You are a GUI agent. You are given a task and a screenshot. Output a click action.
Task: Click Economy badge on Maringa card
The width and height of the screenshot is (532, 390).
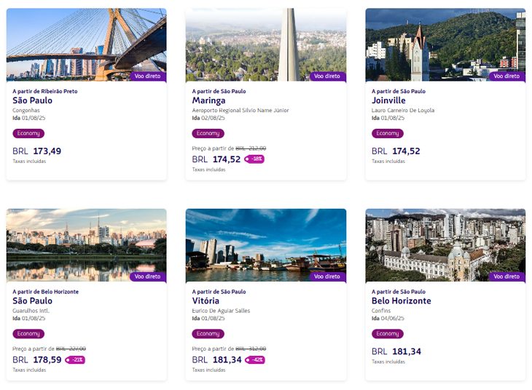[208, 133]
